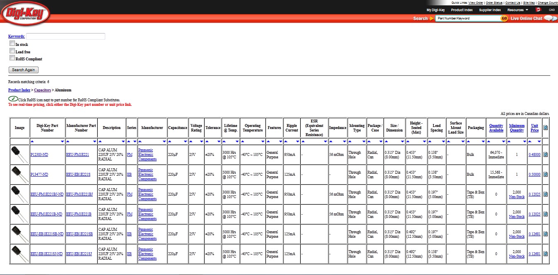This screenshot has height=275, width=558.
Task: Click capacitor thumbnail for P12383-ND
Action: point(19,154)
